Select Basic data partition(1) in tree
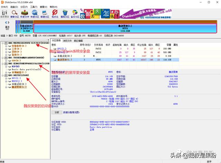 coord(27,69)
